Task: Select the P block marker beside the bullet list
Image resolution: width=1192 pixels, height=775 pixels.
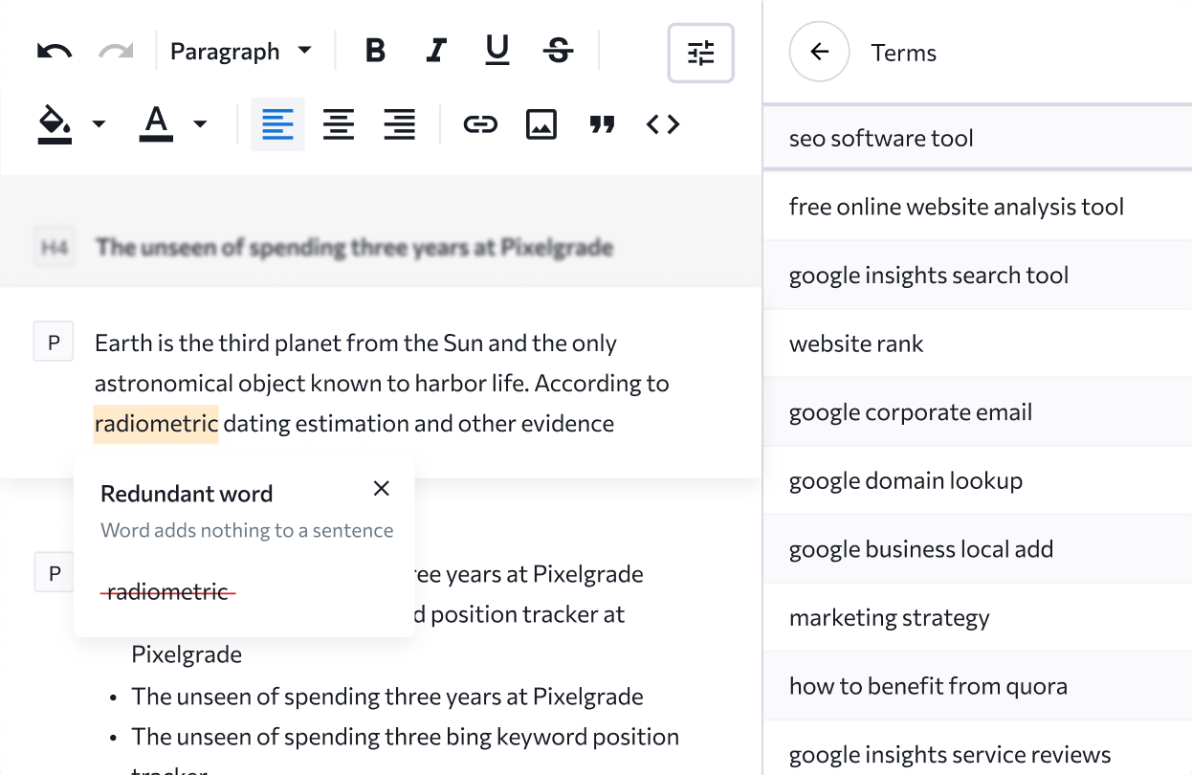Action: [54, 572]
